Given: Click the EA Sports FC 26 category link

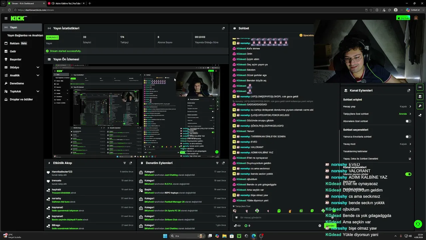Looking at the screenshot, I should coord(172,211).
